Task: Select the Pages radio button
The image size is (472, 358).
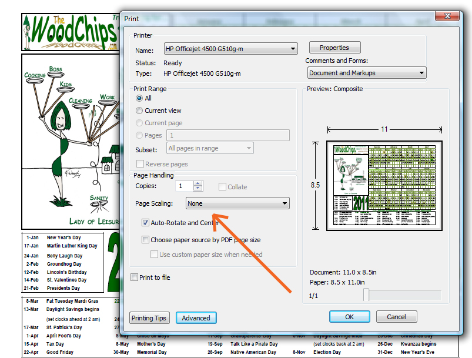Action: [x=139, y=135]
